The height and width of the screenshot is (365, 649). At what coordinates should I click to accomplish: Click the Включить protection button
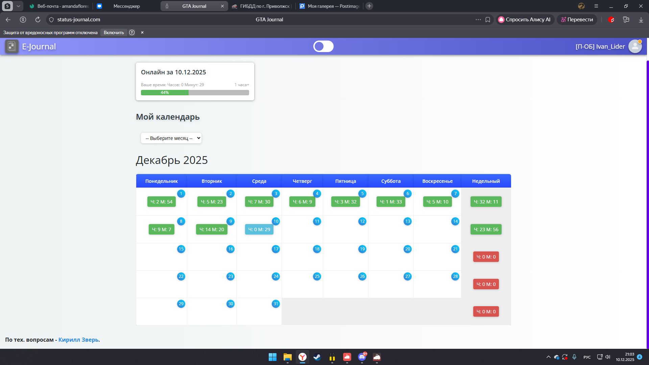point(114,32)
